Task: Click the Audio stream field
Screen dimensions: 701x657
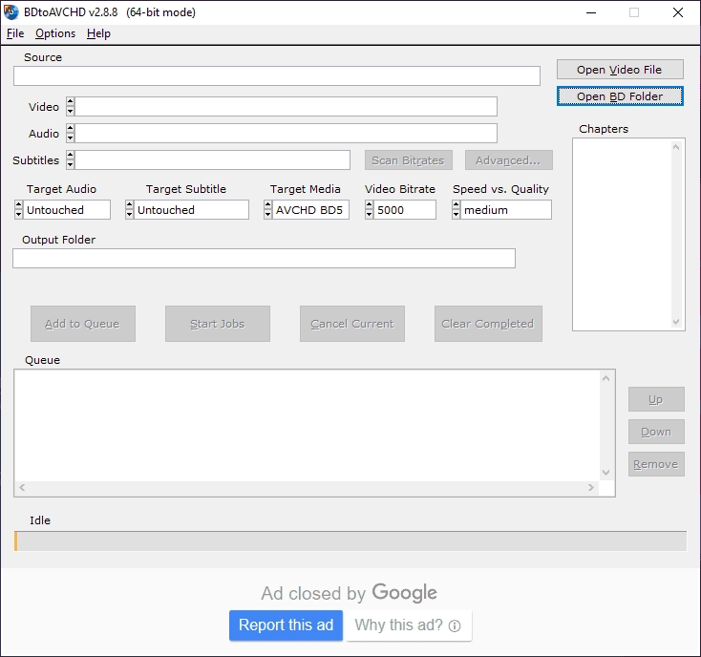Action: point(286,133)
